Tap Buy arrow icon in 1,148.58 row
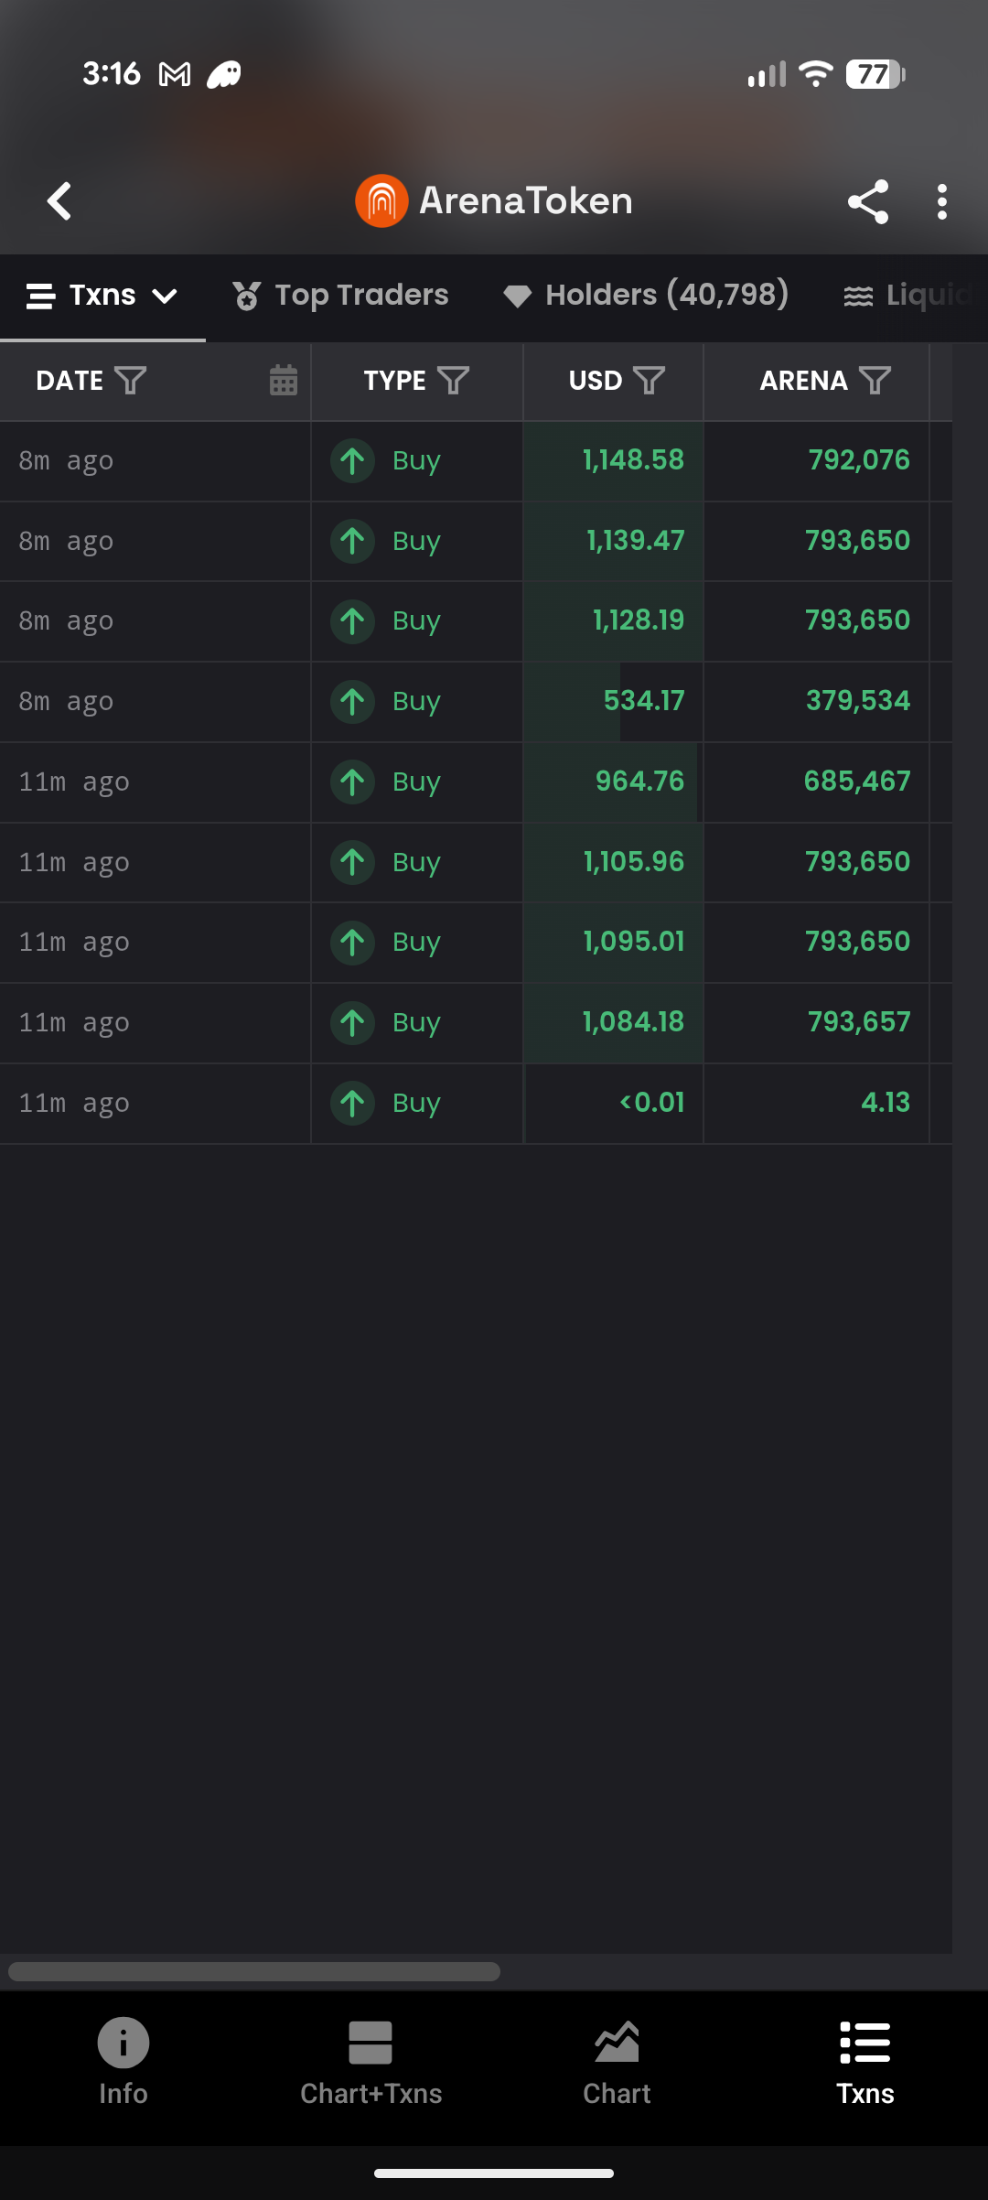Screen dimensions: 988x2200 [352, 460]
